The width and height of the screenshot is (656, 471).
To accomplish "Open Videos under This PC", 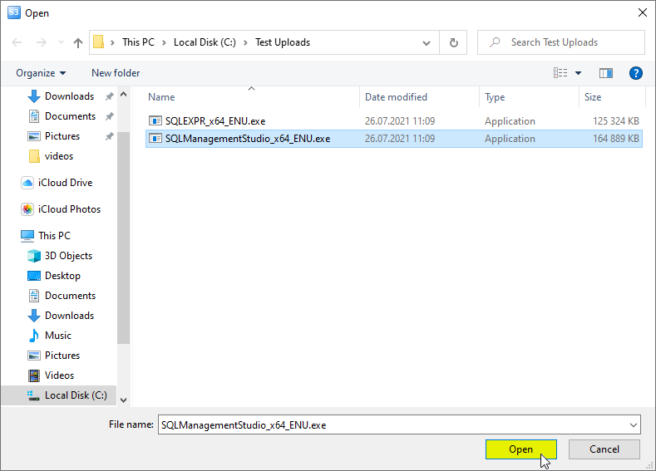I will (51, 375).
